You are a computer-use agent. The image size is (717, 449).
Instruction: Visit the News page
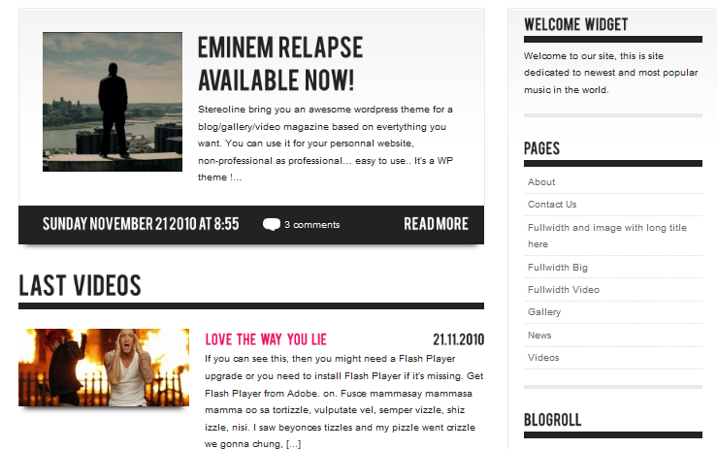click(x=539, y=336)
